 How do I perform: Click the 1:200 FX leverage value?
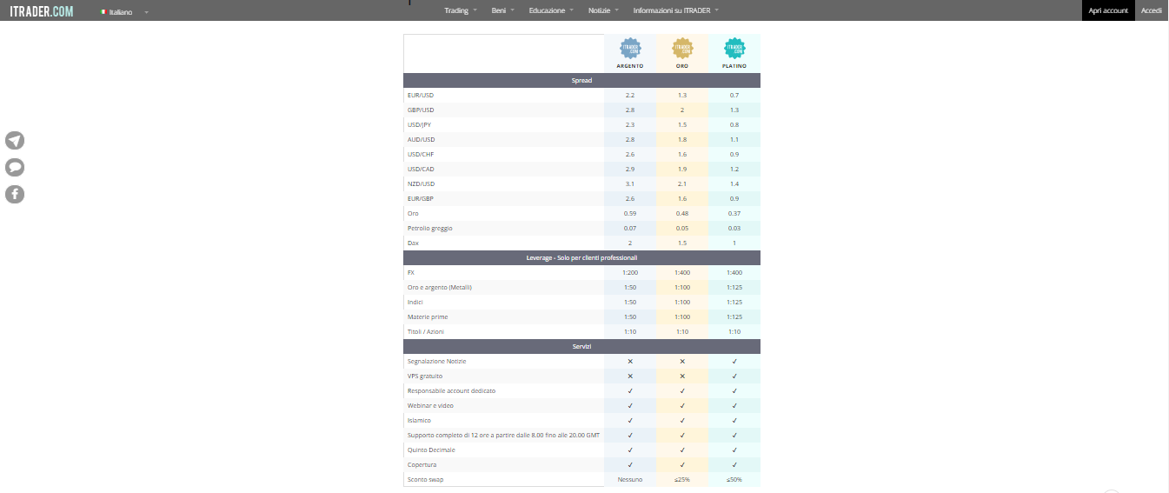pyautogui.click(x=630, y=272)
